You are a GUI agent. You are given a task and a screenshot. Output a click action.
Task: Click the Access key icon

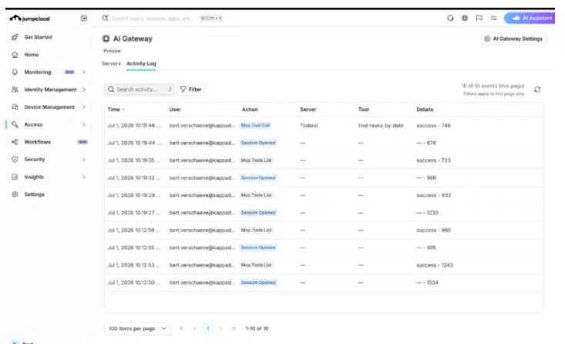pos(15,124)
